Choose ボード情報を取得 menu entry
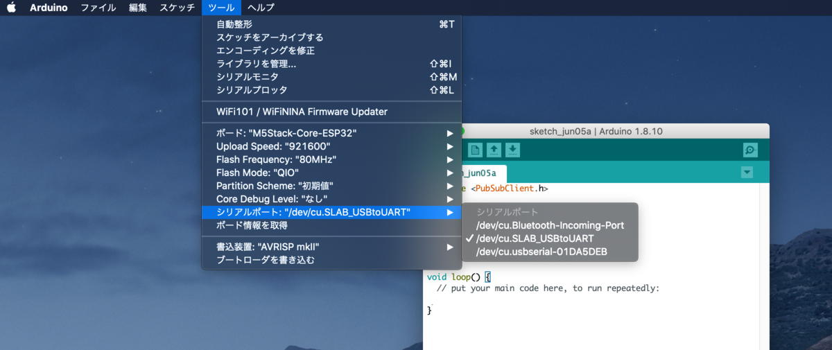 coord(331,225)
